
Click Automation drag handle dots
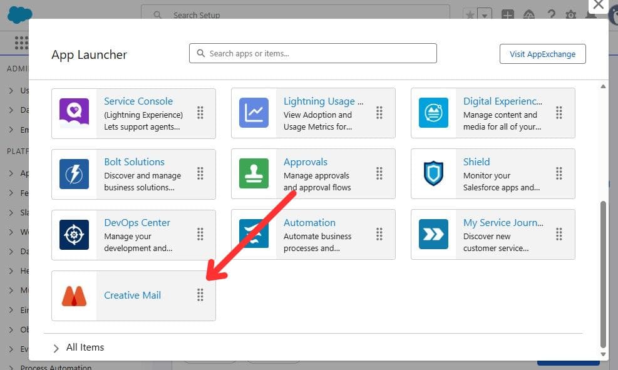click(379, 234)
